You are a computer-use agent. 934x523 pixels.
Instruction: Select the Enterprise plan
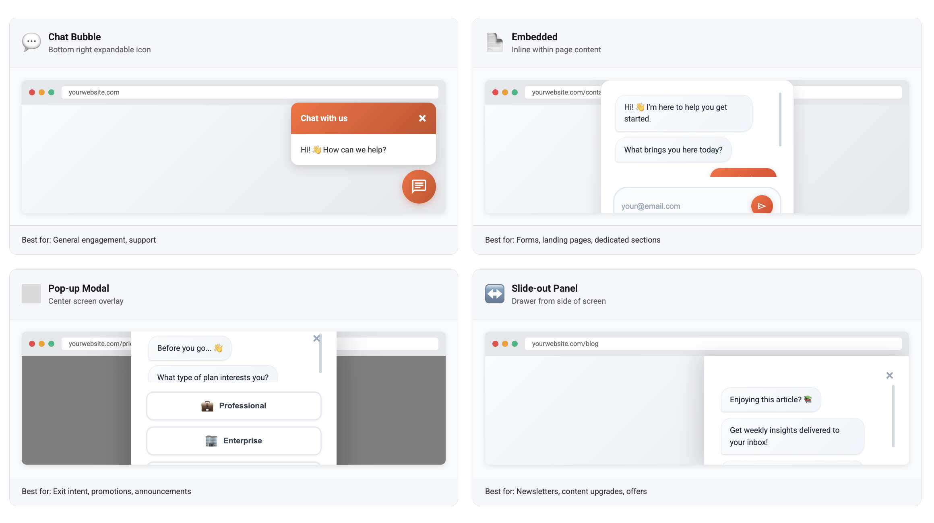click(x=233, y=441)
